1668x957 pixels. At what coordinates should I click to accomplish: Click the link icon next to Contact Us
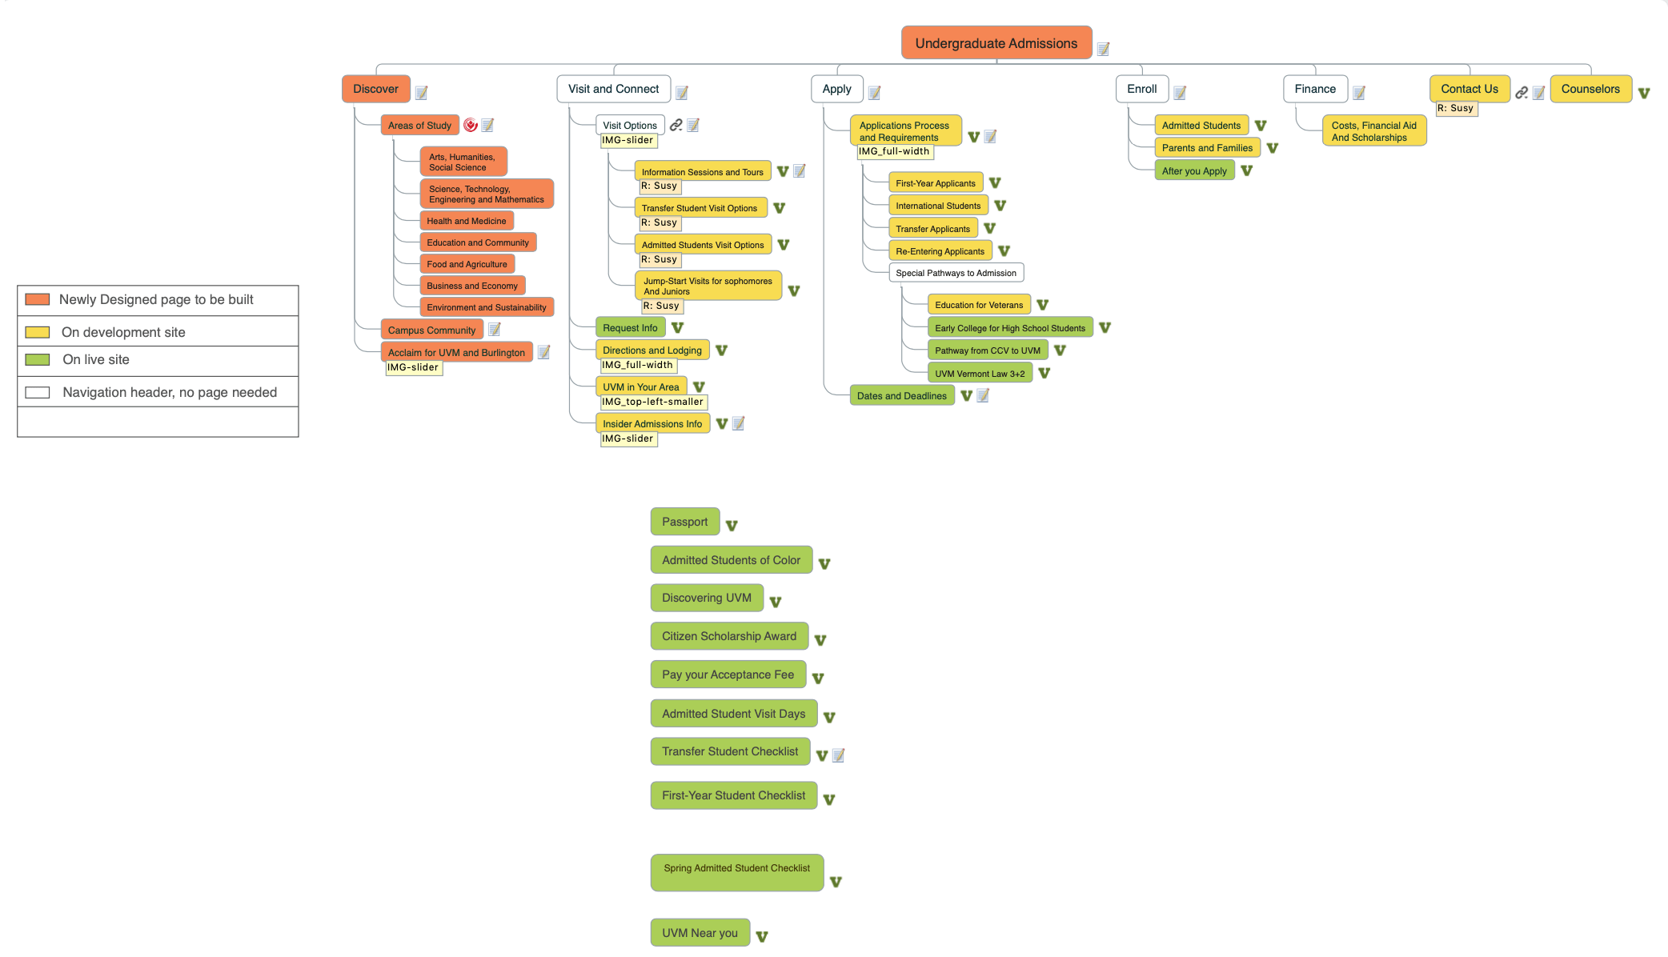[1522, 93]
